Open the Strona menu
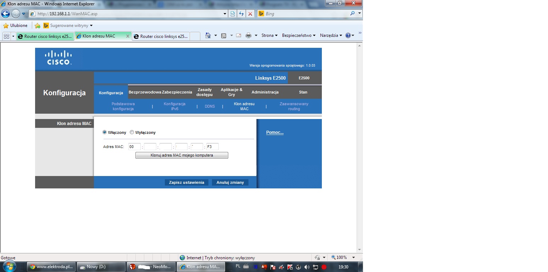The image size is (548, 272). coord(269,35)
